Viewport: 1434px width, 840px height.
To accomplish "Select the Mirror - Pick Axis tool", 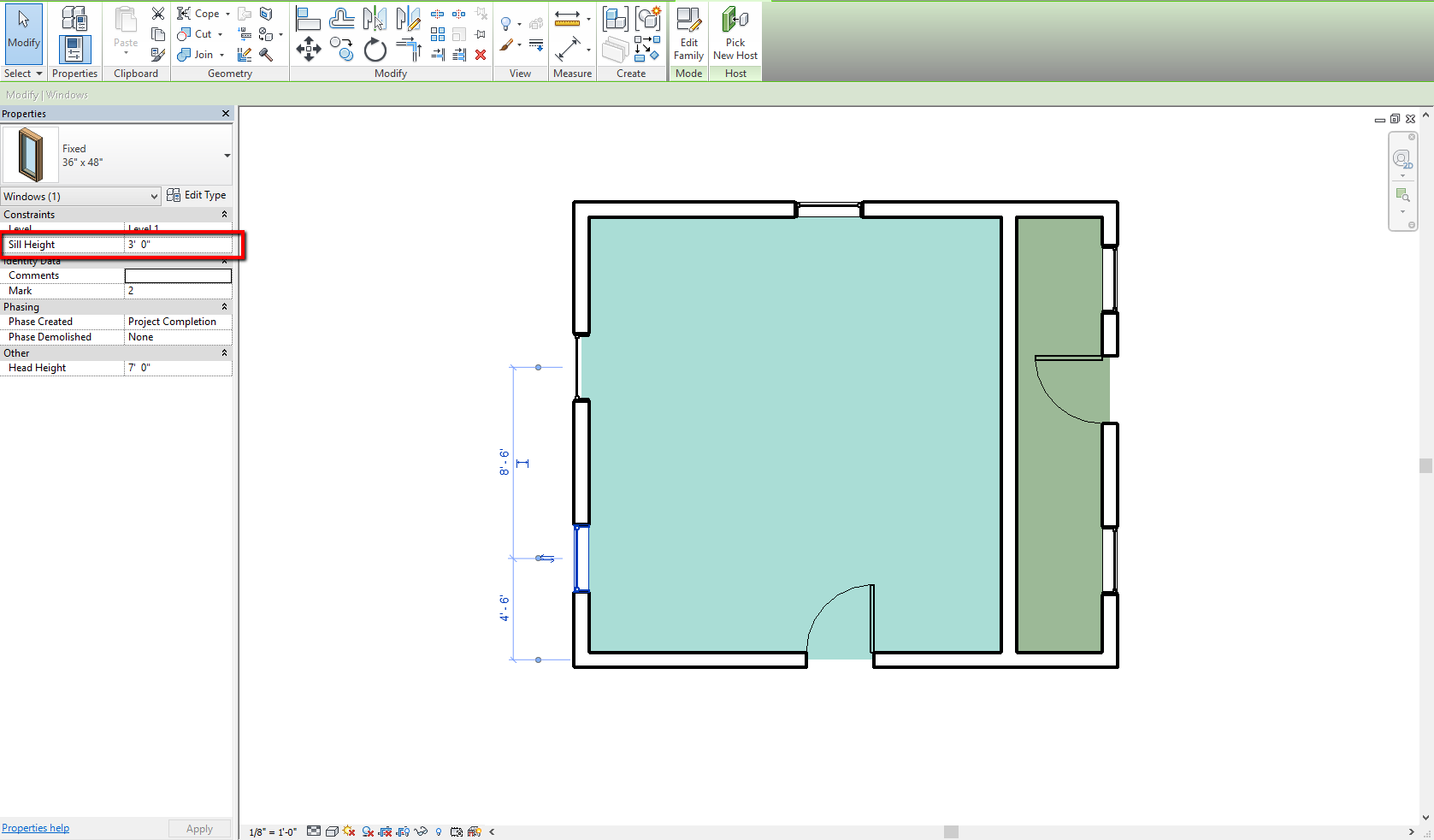I will click(375, 18).
